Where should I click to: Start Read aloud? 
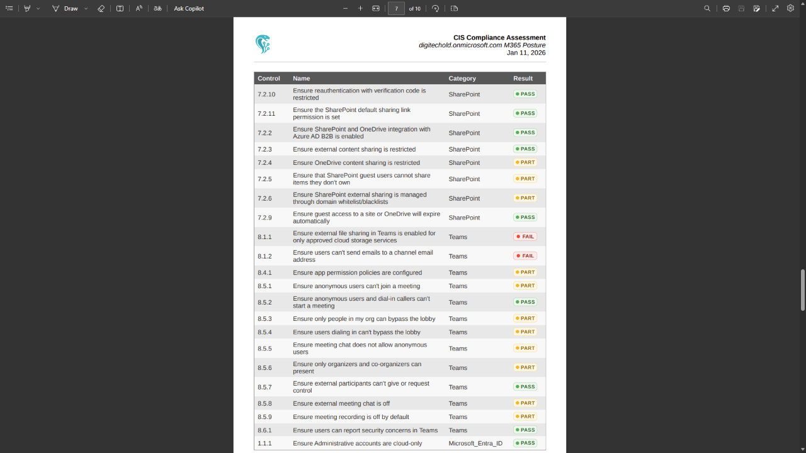point(139,9)
